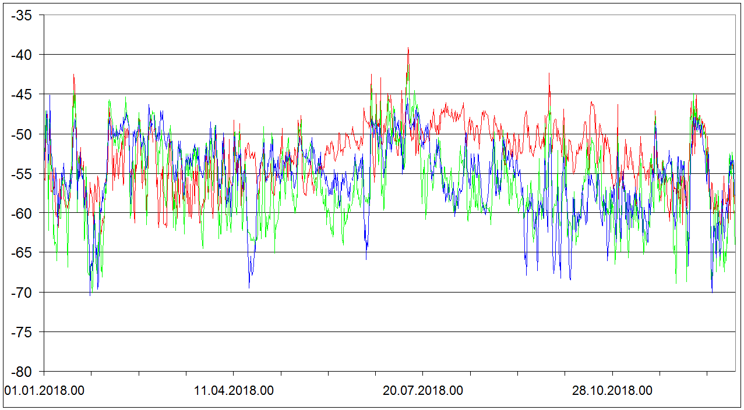
Task: Click the 01.01.2018.00 date label
Action: pos(44,390)
